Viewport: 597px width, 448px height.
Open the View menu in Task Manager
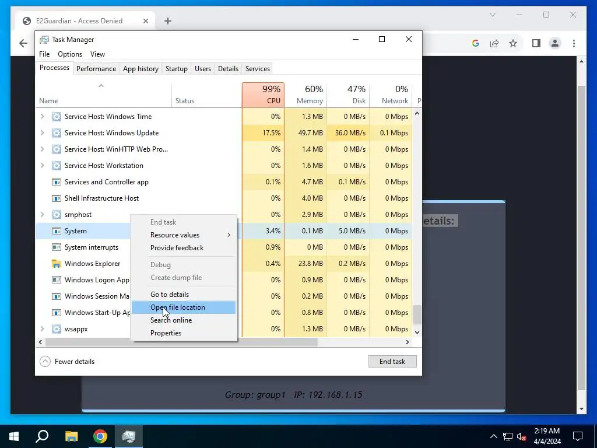97,54
